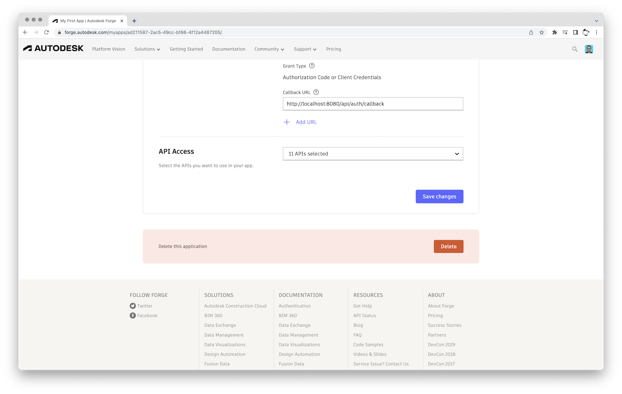
Task: Open DevCon 2019 link
Action: pyautogui.click(x=441, y=344)
